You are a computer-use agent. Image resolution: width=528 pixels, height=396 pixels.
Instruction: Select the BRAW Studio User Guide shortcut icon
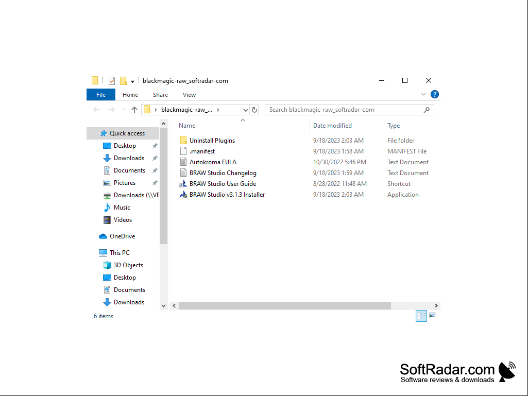point(183,183)
